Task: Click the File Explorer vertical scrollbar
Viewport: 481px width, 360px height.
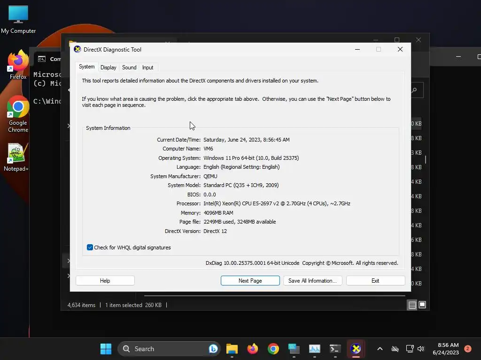Action: 426,159
